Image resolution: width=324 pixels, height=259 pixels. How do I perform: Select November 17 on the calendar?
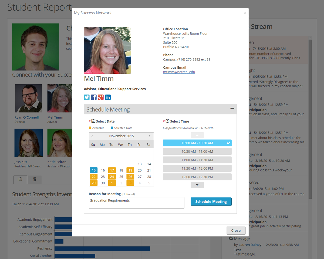click(x=112, y=170)
